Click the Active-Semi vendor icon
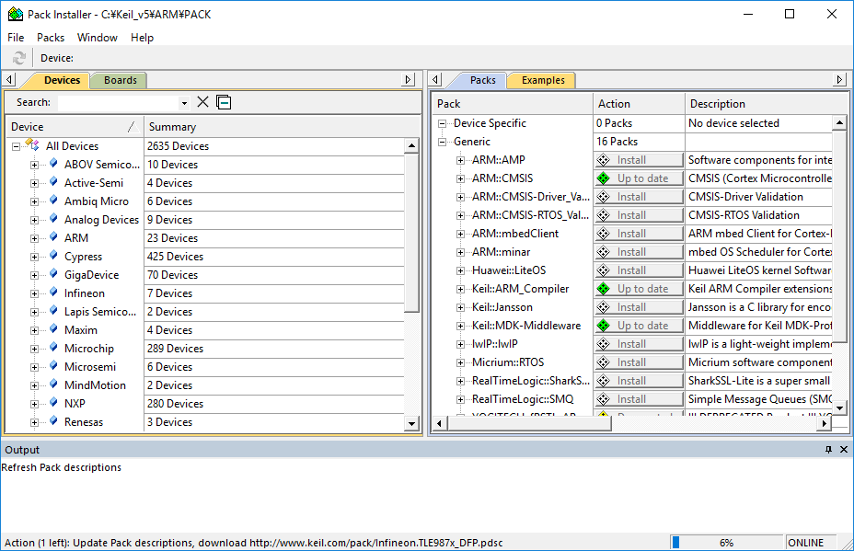Viewport: 854px width, 551px height. click(x=53, y=182)
